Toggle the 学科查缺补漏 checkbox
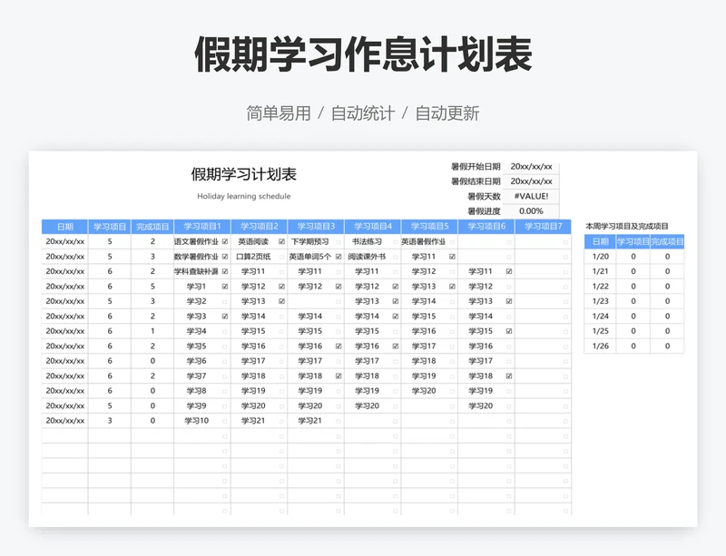Viewport: 726px width, 556px height. click(x=225, y=271)
